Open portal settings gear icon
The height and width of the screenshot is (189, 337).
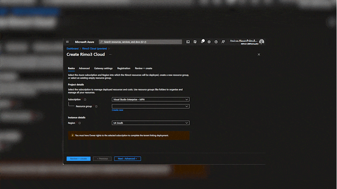pyautogui.click(x=209, y=42)
